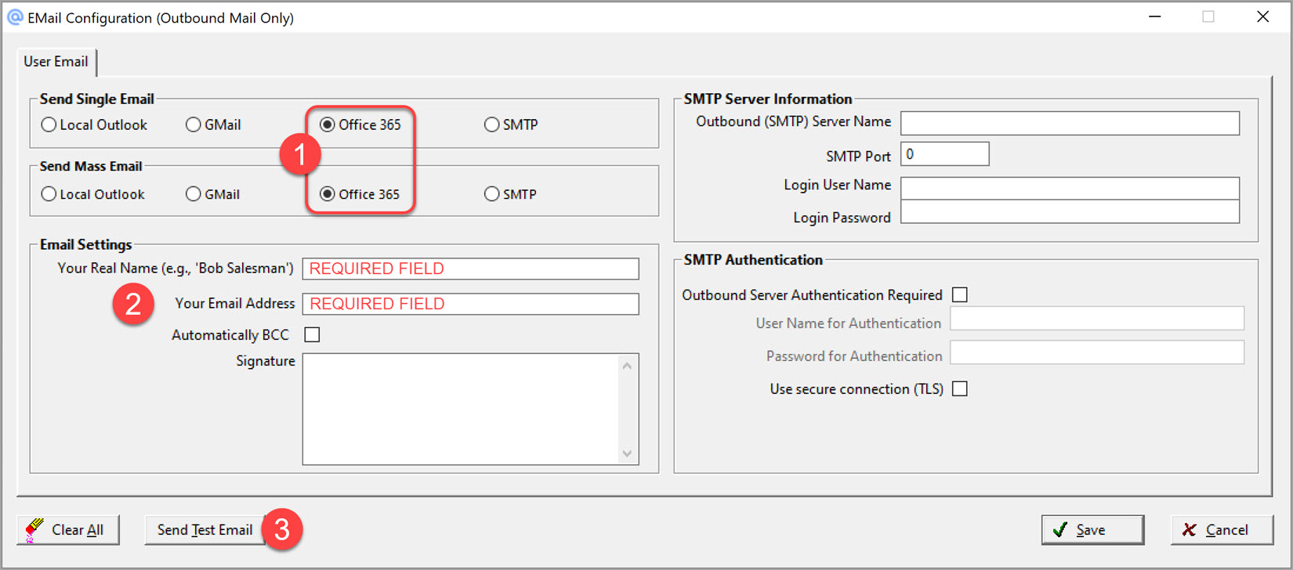Choose SMTP for single email
This screenshot has width=1293, height=570.
pyautogui.click(x=492, y=125)
